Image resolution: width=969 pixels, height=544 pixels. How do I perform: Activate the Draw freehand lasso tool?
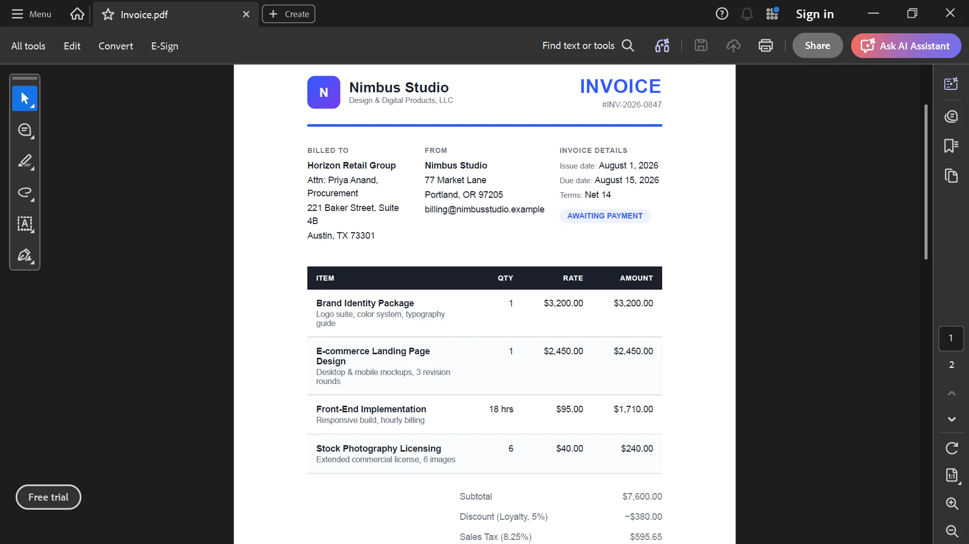(x=25, y=193)
